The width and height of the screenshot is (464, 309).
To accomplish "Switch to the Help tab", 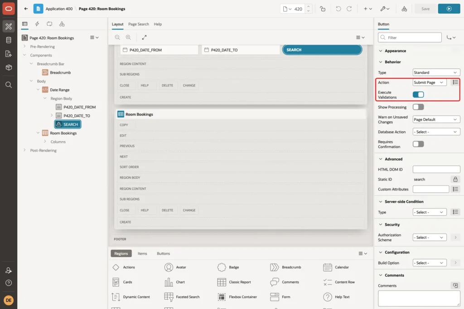I will pyautogui.click(x=158, y=24).
